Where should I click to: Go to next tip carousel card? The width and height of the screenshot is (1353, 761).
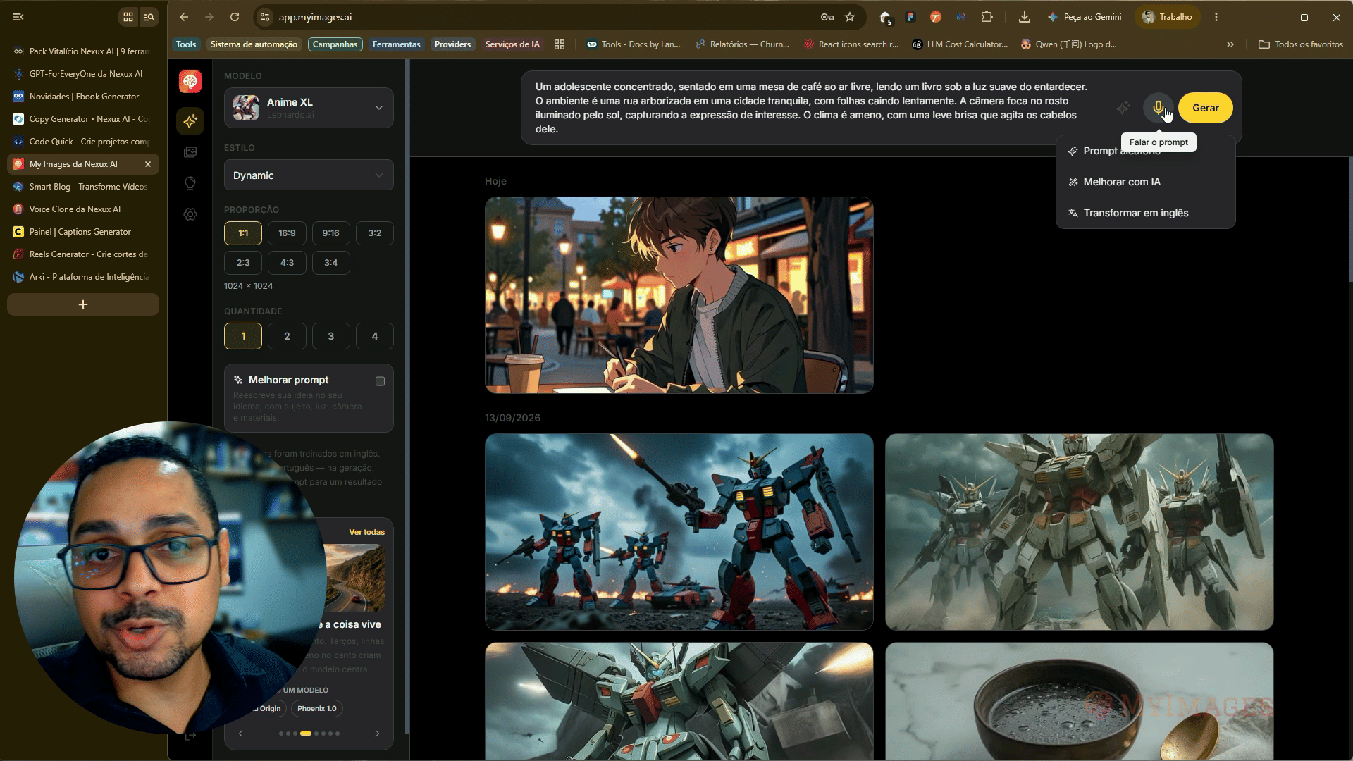click(x=377, y=734)
